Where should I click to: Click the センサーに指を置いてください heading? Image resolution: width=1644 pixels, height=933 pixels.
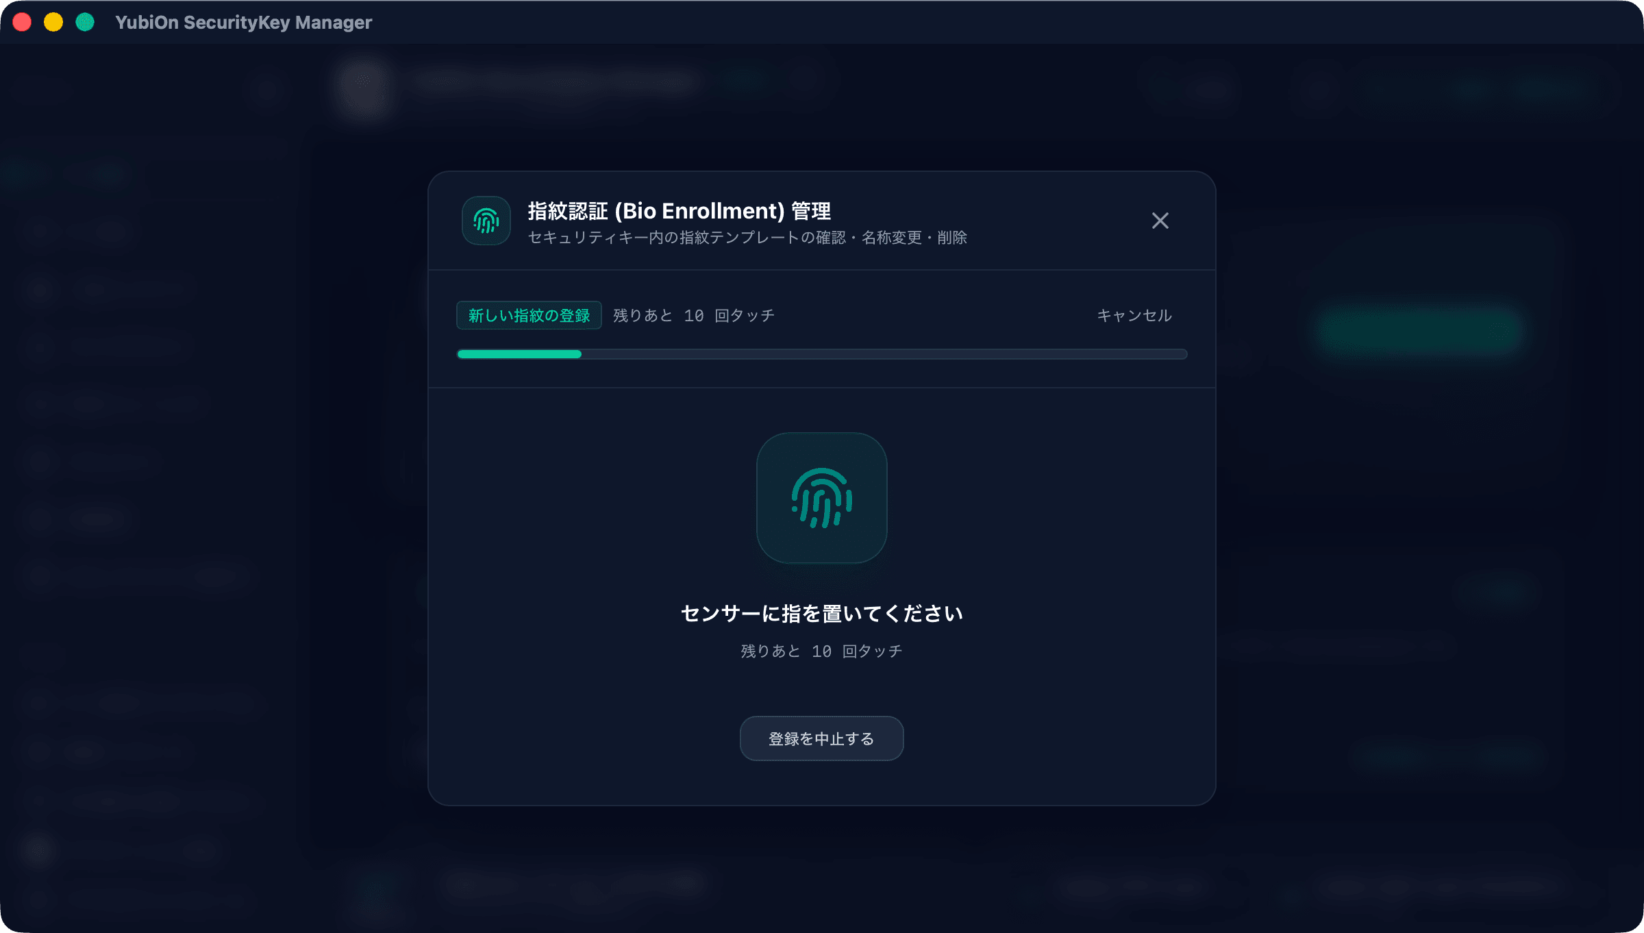(x=821, y=613)
